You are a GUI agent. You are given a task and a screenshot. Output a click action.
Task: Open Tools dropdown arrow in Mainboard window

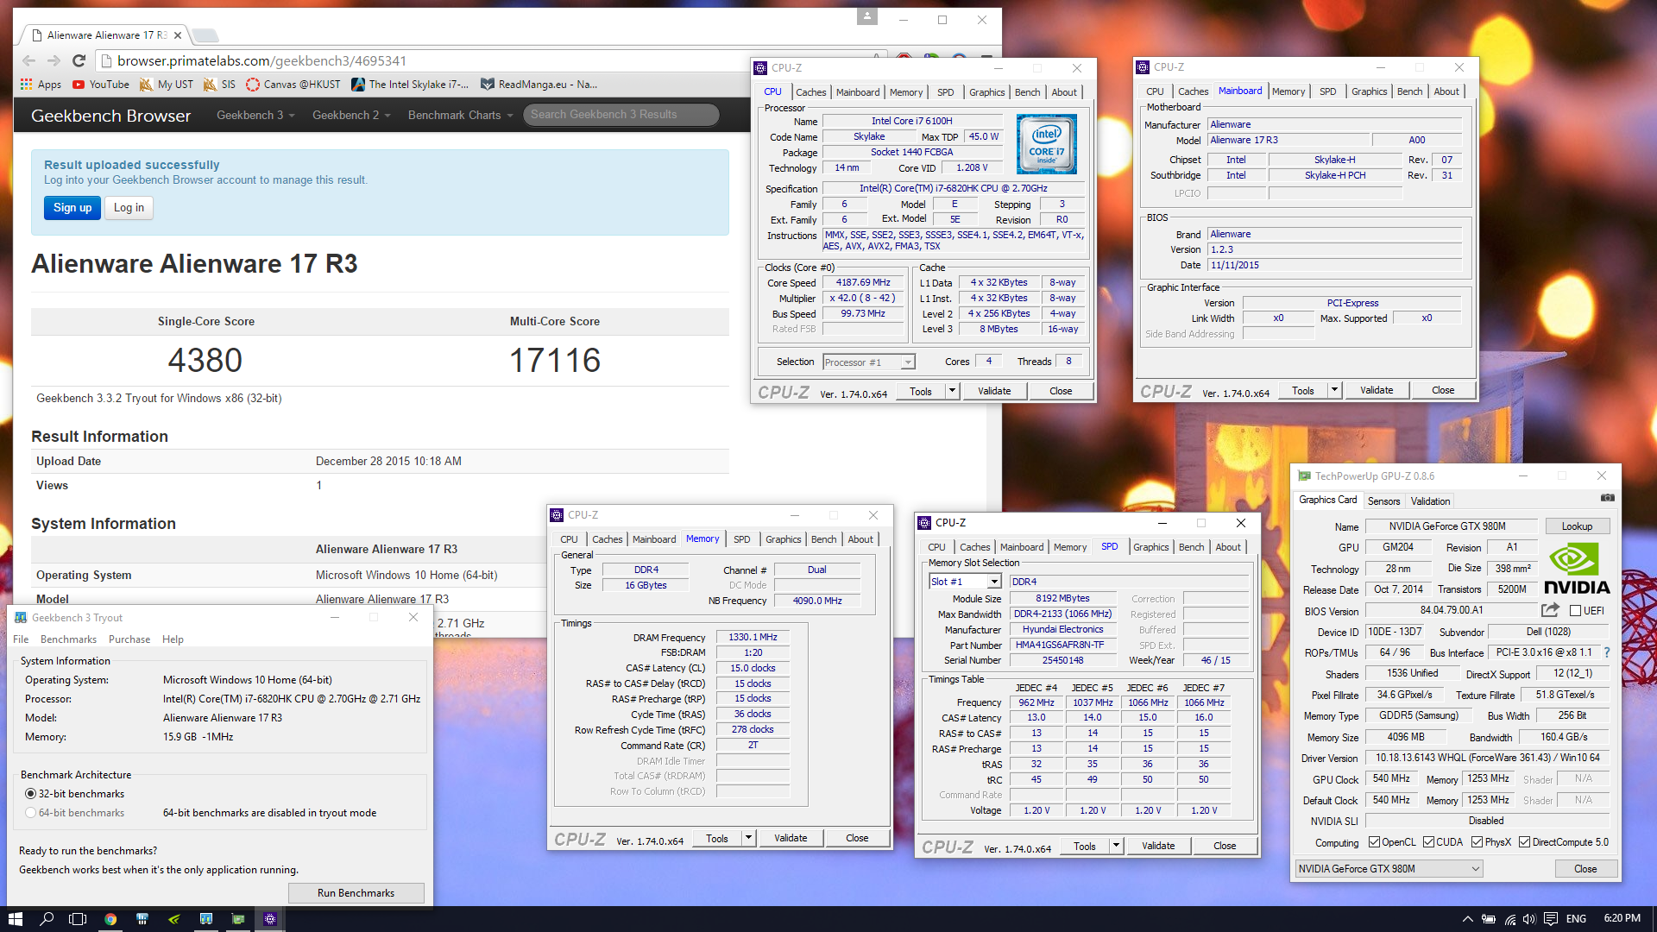[x=1334, y=390]
